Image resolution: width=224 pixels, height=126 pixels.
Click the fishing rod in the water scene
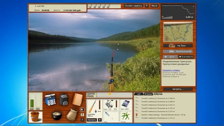(x=112, y=71)
